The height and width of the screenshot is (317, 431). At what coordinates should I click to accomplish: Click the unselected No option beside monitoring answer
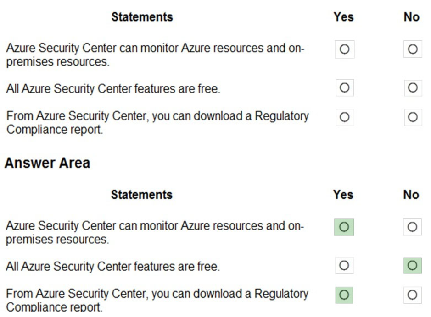pyautogui.click(x=412, y=227)
